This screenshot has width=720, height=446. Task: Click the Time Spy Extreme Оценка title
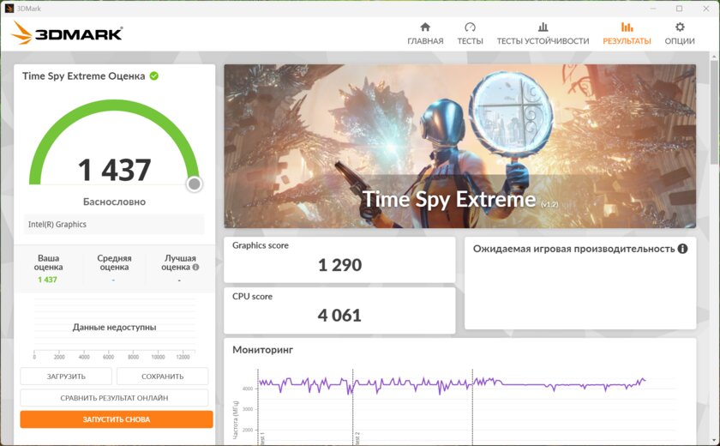pyautogui.click(x=84, y=75)
